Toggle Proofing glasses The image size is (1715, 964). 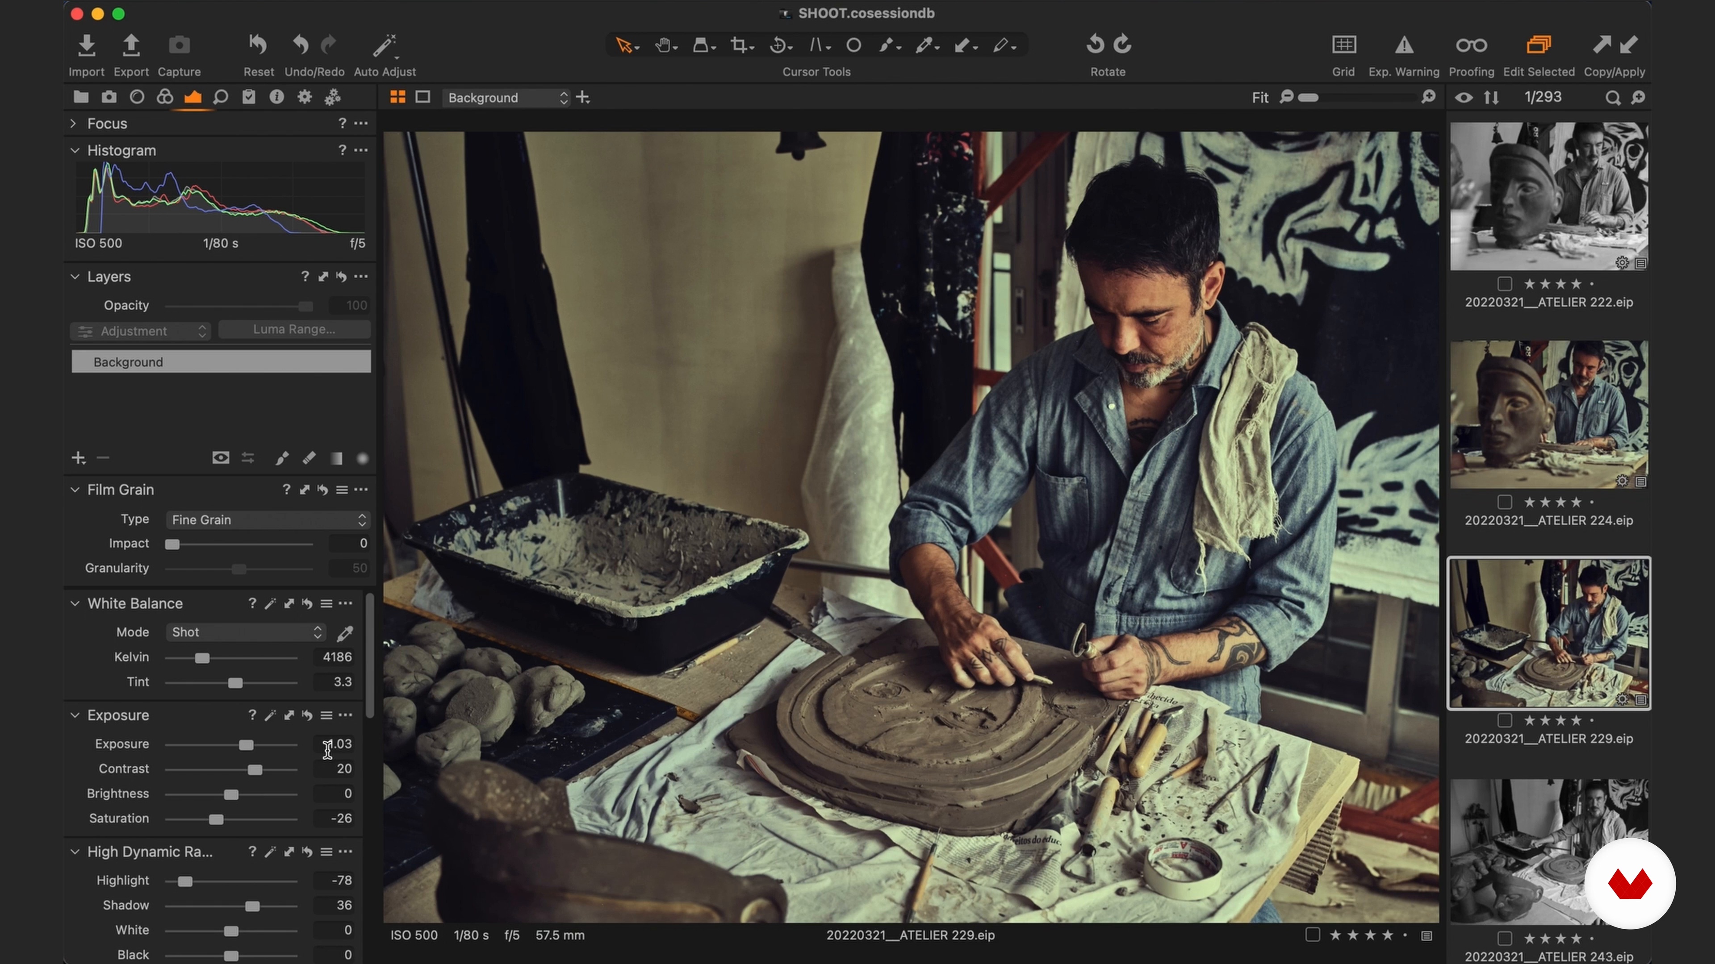(1471, 45)
